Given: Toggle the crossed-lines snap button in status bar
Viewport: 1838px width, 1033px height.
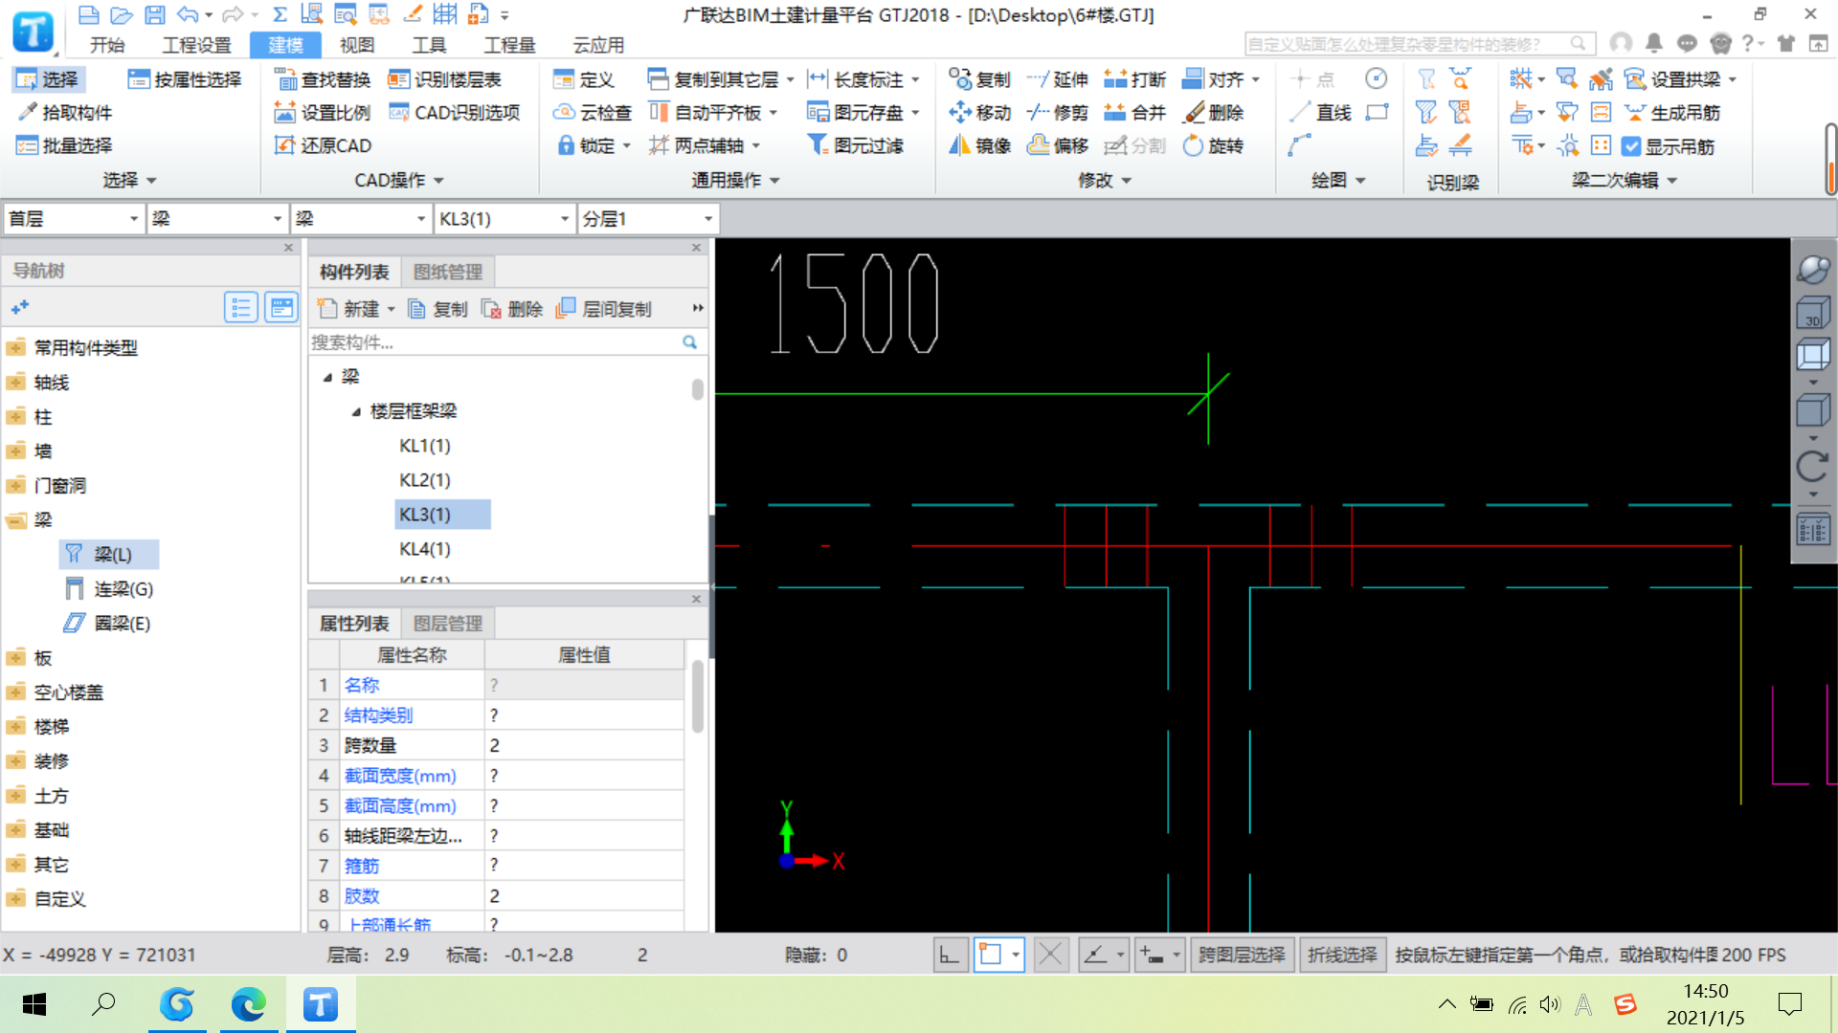Looking at the screenshot, I should (1051, 955).
